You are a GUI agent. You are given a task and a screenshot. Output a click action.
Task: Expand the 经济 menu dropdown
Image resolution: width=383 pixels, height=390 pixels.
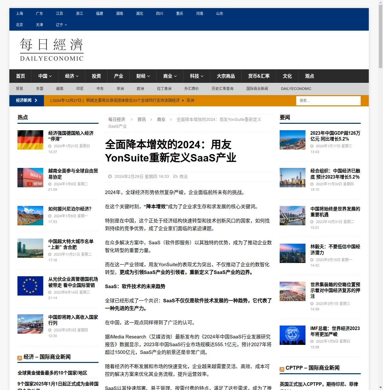tap(72, 76)
